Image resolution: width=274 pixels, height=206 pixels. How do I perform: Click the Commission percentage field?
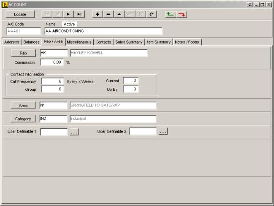pyautogui.click(x=52, y=62)
